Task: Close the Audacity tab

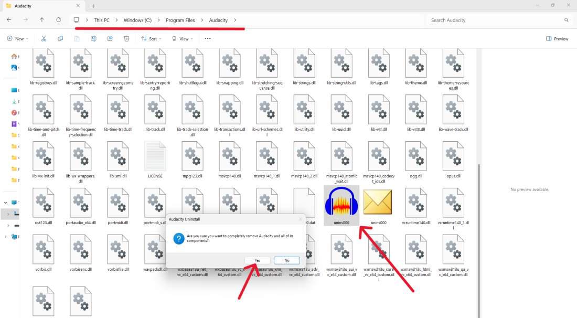Action: (78, 6)
